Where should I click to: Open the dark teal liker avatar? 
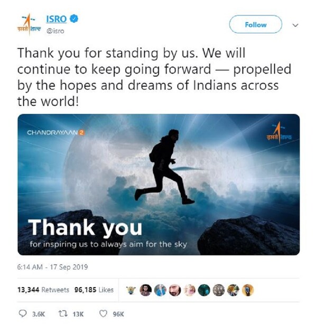pyautogui.click(x=204, y=290)
